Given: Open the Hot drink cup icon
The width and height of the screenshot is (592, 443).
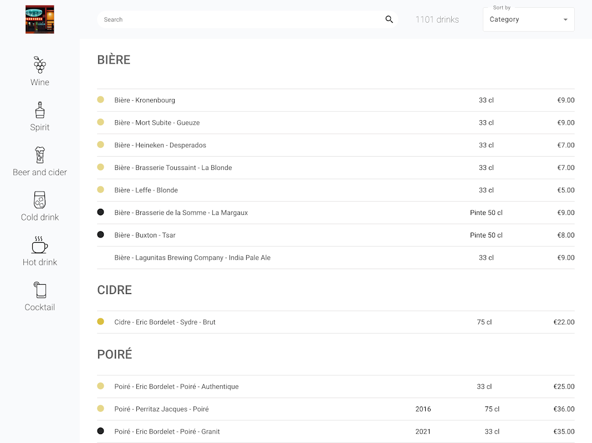Looking at the screenshot, I should point(40,245).
